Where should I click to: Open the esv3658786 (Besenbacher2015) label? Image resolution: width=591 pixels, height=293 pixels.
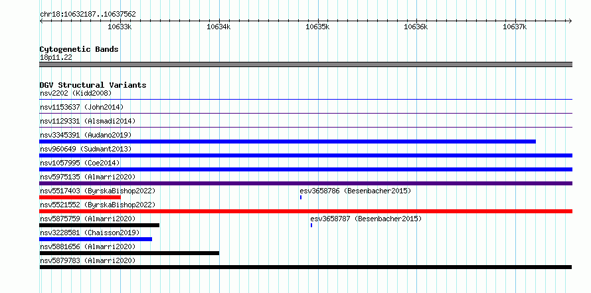click(355, 191)
